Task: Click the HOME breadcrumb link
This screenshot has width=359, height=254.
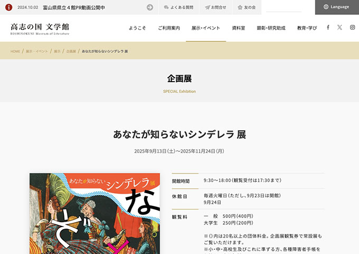Action: click(x=15, y=51)
